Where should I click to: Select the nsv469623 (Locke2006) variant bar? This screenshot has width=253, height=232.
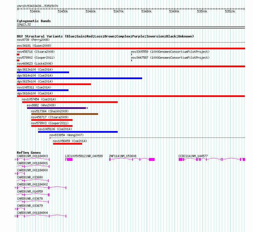pos(131,66)
